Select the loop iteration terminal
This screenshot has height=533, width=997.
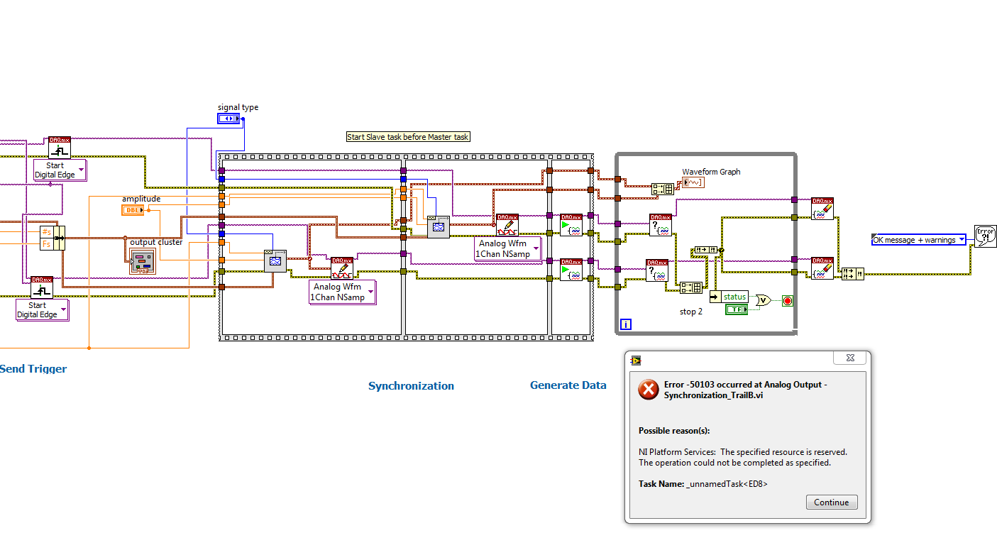pyautogui.click(x=625, y=324)
